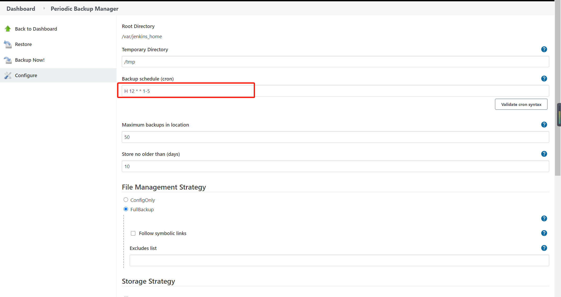Screen dimensions: 561x297
Task: Click the Backup Now! icon
Action: 8,60
